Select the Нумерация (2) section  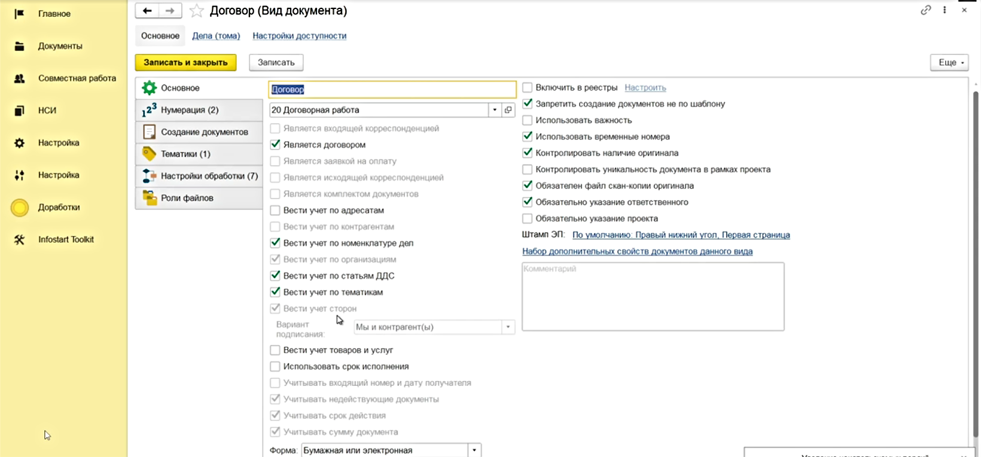click(x=190, y=110)
